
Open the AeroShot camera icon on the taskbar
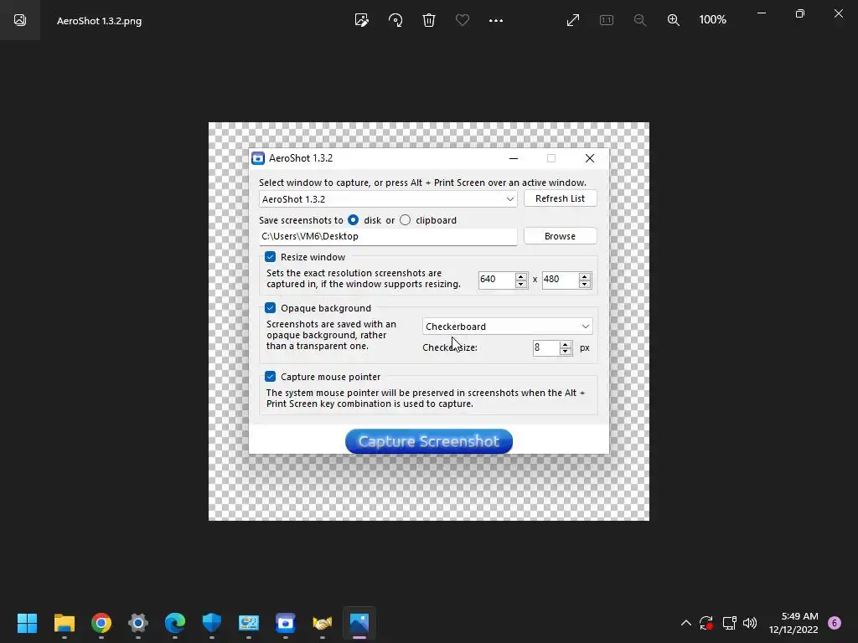point(286,623)
